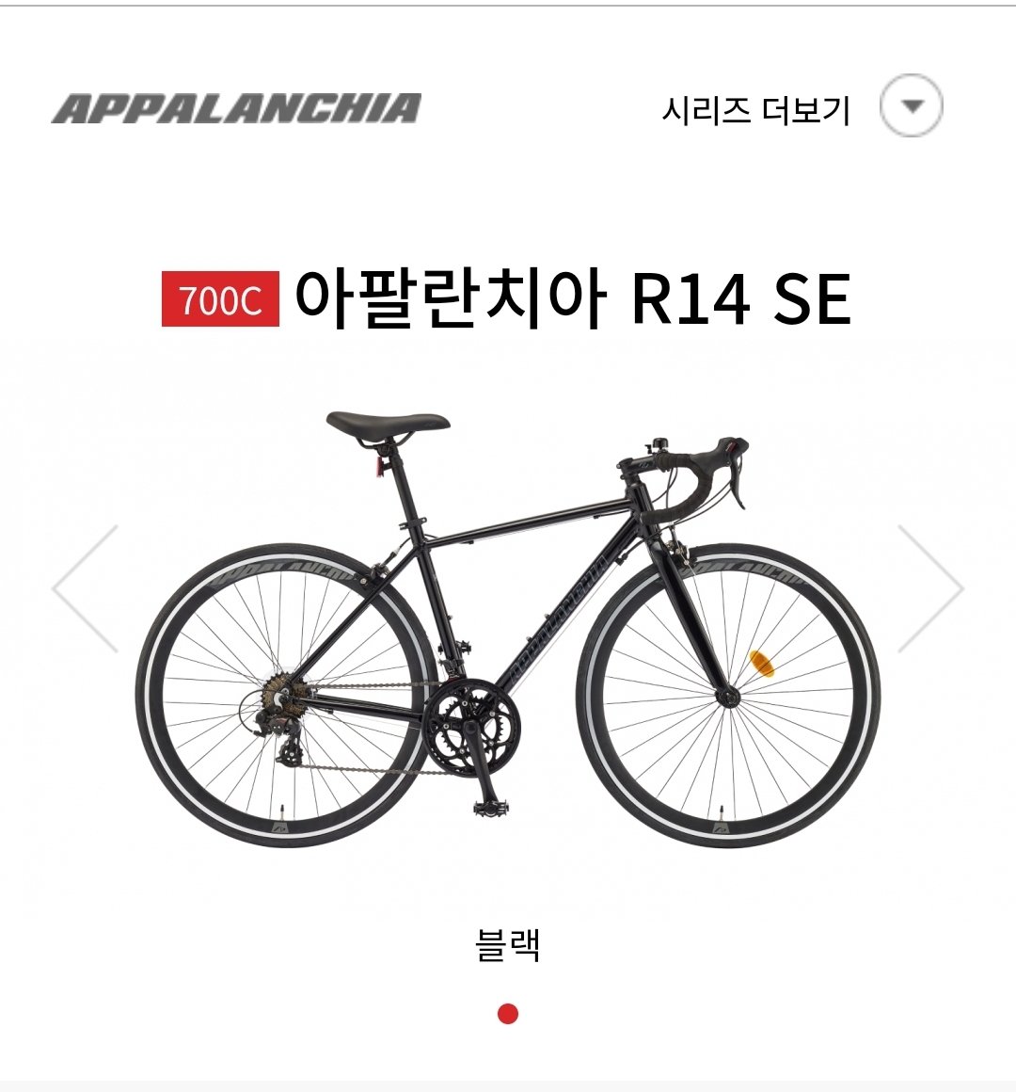Click the red rear reflector under saddle
Viewport: 1016px width, 1092px height.
pyautogui.click(x=381, y=467)
